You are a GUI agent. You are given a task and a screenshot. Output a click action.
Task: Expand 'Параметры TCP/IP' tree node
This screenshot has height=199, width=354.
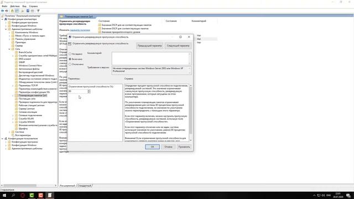pos(13,86)
